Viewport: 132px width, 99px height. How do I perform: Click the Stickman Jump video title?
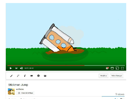pyautogui.click(x=18, y=85)
